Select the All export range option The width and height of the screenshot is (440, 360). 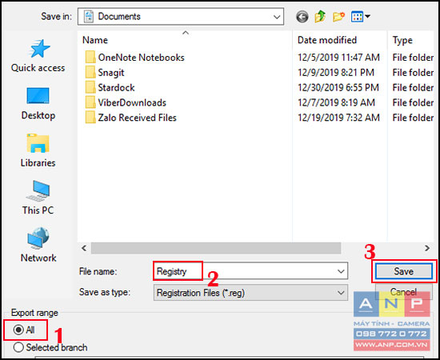click(x=24, y=330)
